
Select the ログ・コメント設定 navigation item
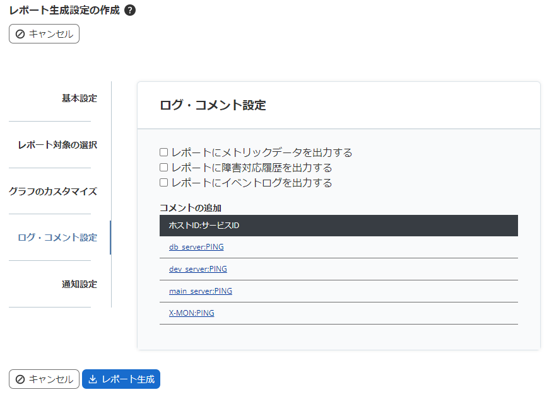[59, 238]
